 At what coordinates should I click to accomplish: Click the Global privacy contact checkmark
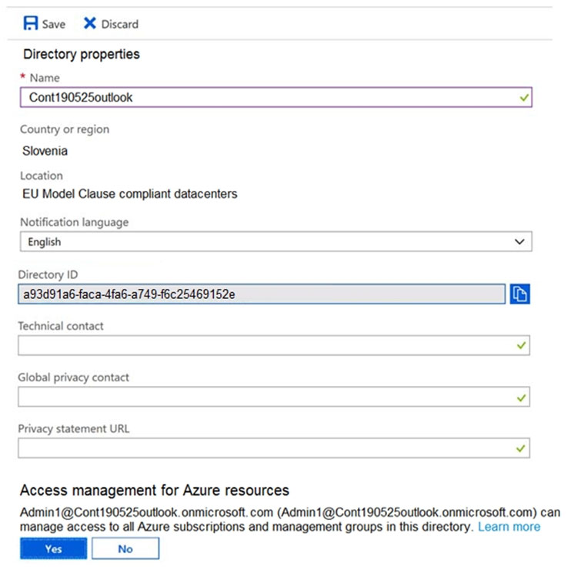[523, 398]
